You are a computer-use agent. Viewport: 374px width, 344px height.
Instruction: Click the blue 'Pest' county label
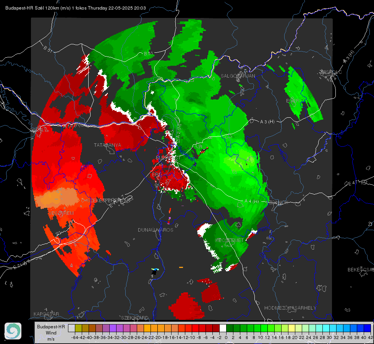pyautogui.click(x=262, y=230)
